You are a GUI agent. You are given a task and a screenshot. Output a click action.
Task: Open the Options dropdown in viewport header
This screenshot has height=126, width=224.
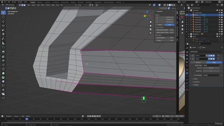[174, 8]
